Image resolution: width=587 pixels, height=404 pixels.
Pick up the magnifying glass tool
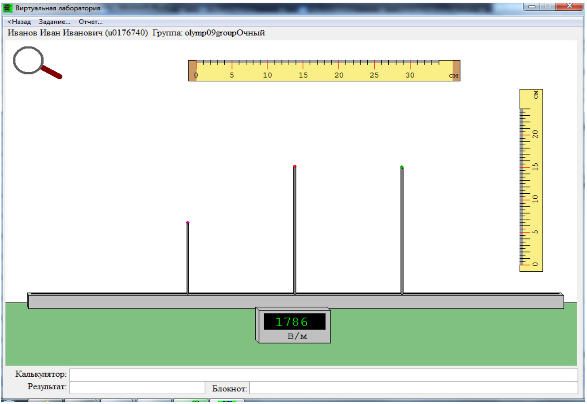tap(37, 63)
